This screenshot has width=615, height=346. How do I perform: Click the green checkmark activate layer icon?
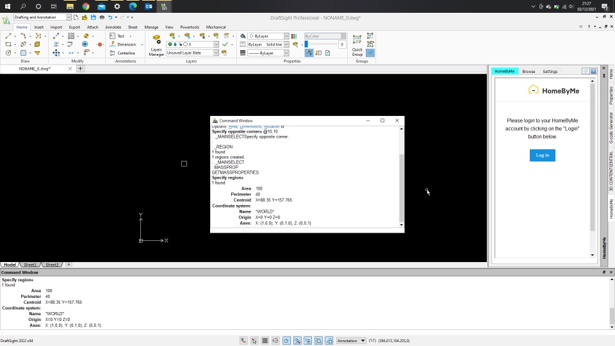(225, 44)
